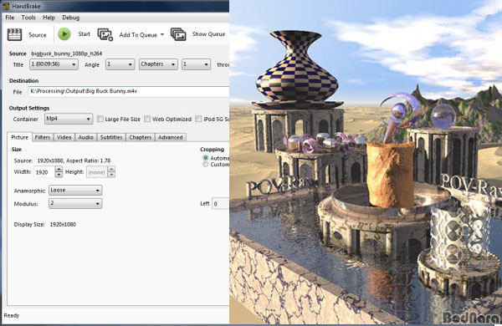Click the Start button label
This screenshot has height=326, width=502.
click(x=85, y=34)
